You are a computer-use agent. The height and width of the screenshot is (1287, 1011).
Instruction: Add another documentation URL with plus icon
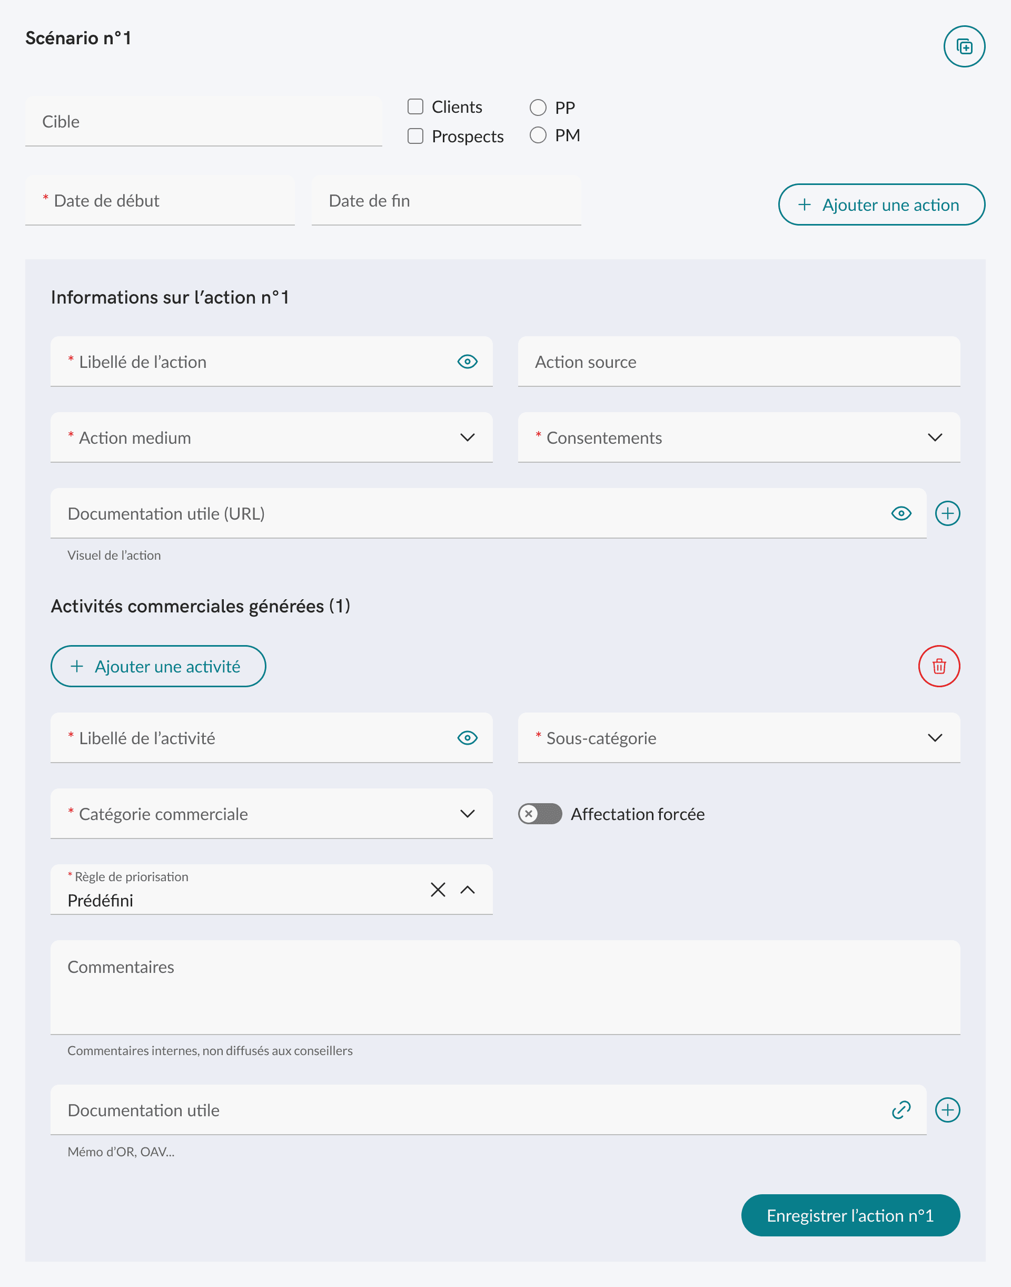(947, 513)
